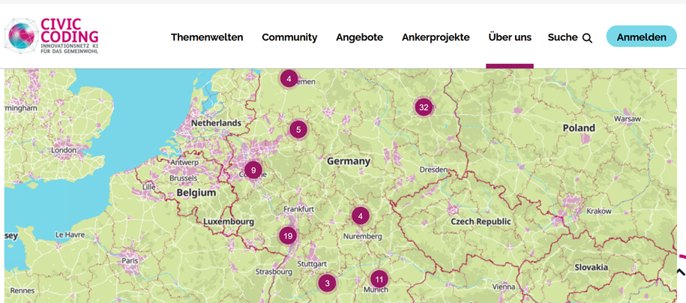Open the cluster marker 4 near Bremen
The width and height of the screenshot is (686, 303).
coord(289,79)
